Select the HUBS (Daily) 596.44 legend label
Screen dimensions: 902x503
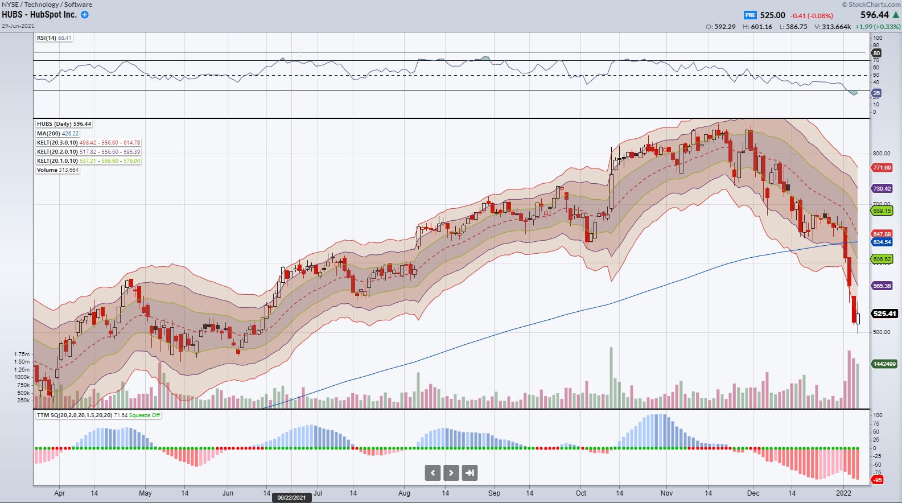pyautogui.click(x=64, y=124)
